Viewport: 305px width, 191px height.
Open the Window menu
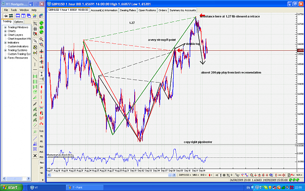[x=24, y=10]
